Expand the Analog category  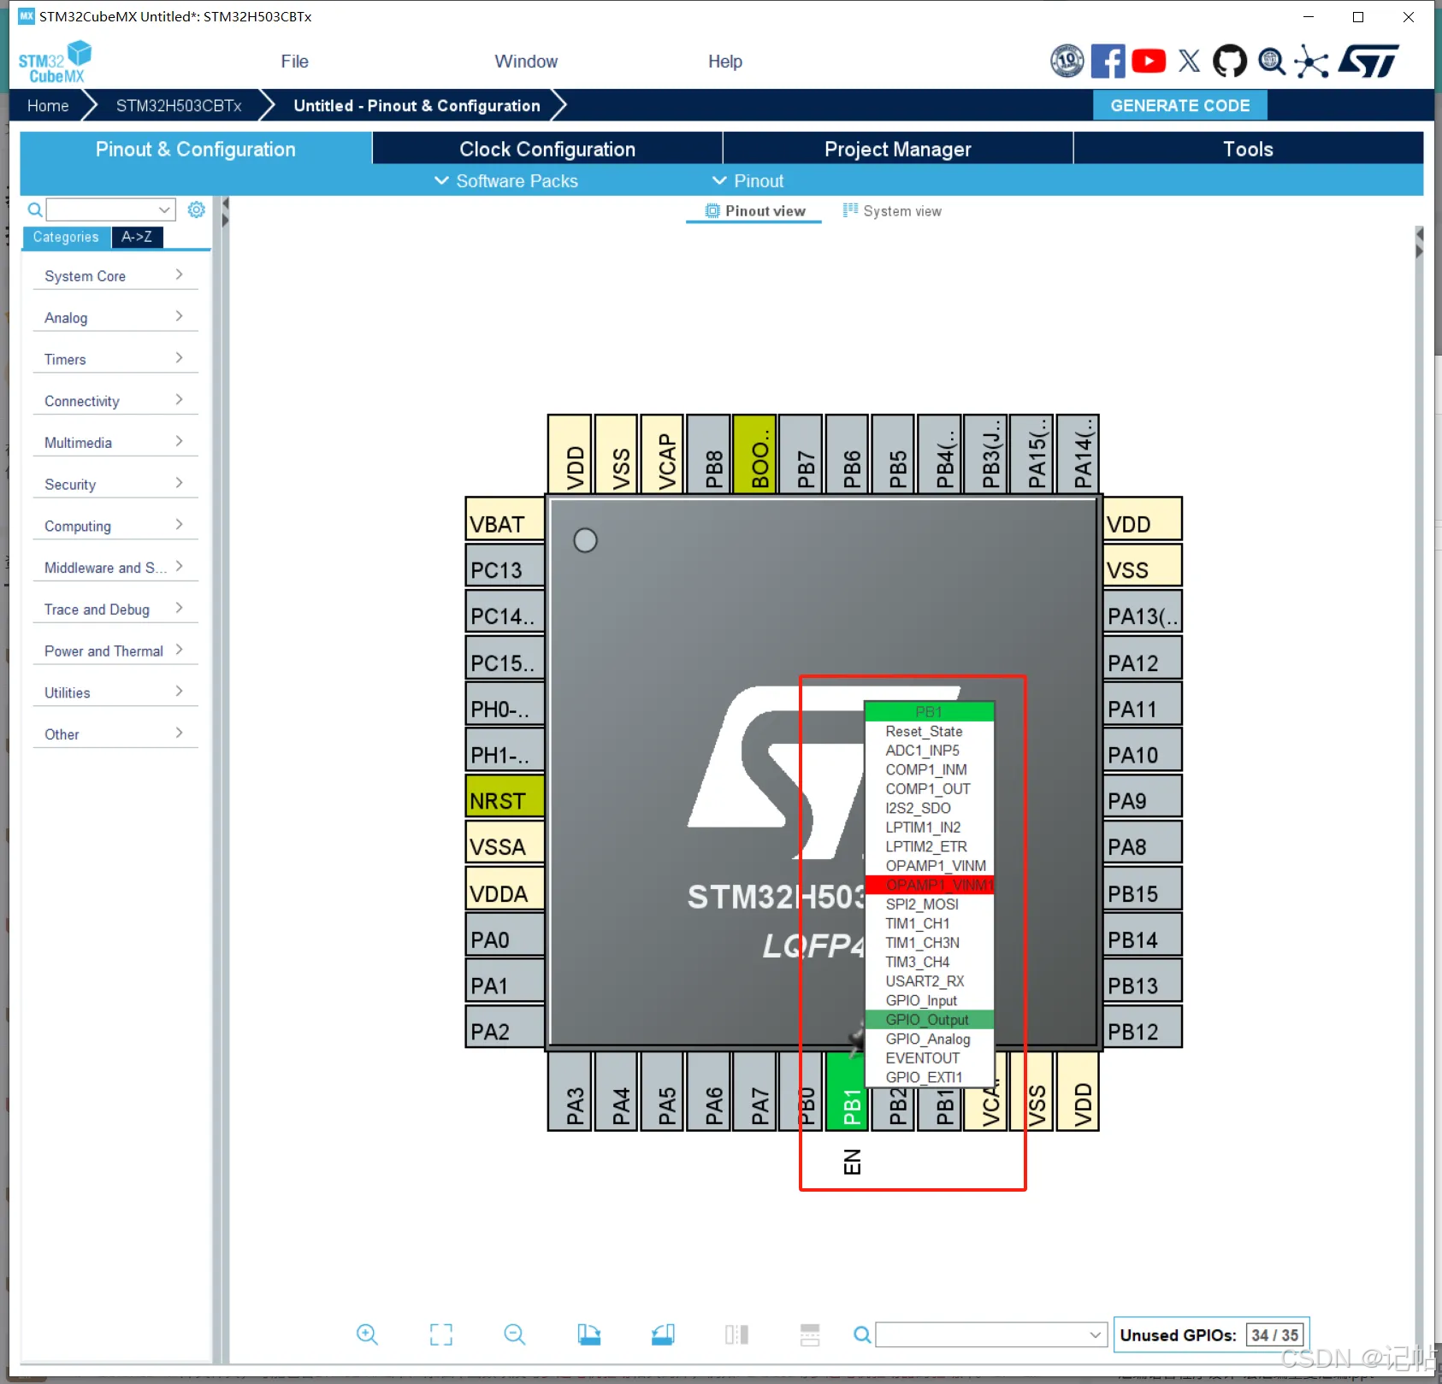point(115,318)
